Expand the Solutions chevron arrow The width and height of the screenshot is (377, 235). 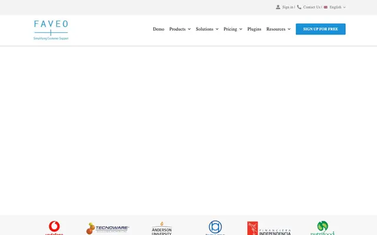click(217, 29)
